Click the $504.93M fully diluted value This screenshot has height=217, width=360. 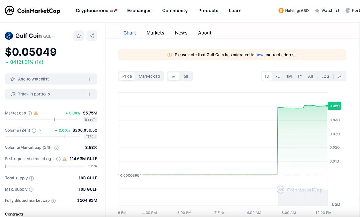(87, 200)
